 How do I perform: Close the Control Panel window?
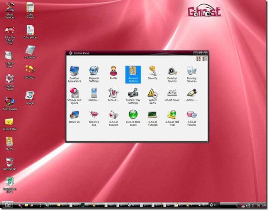206,53
